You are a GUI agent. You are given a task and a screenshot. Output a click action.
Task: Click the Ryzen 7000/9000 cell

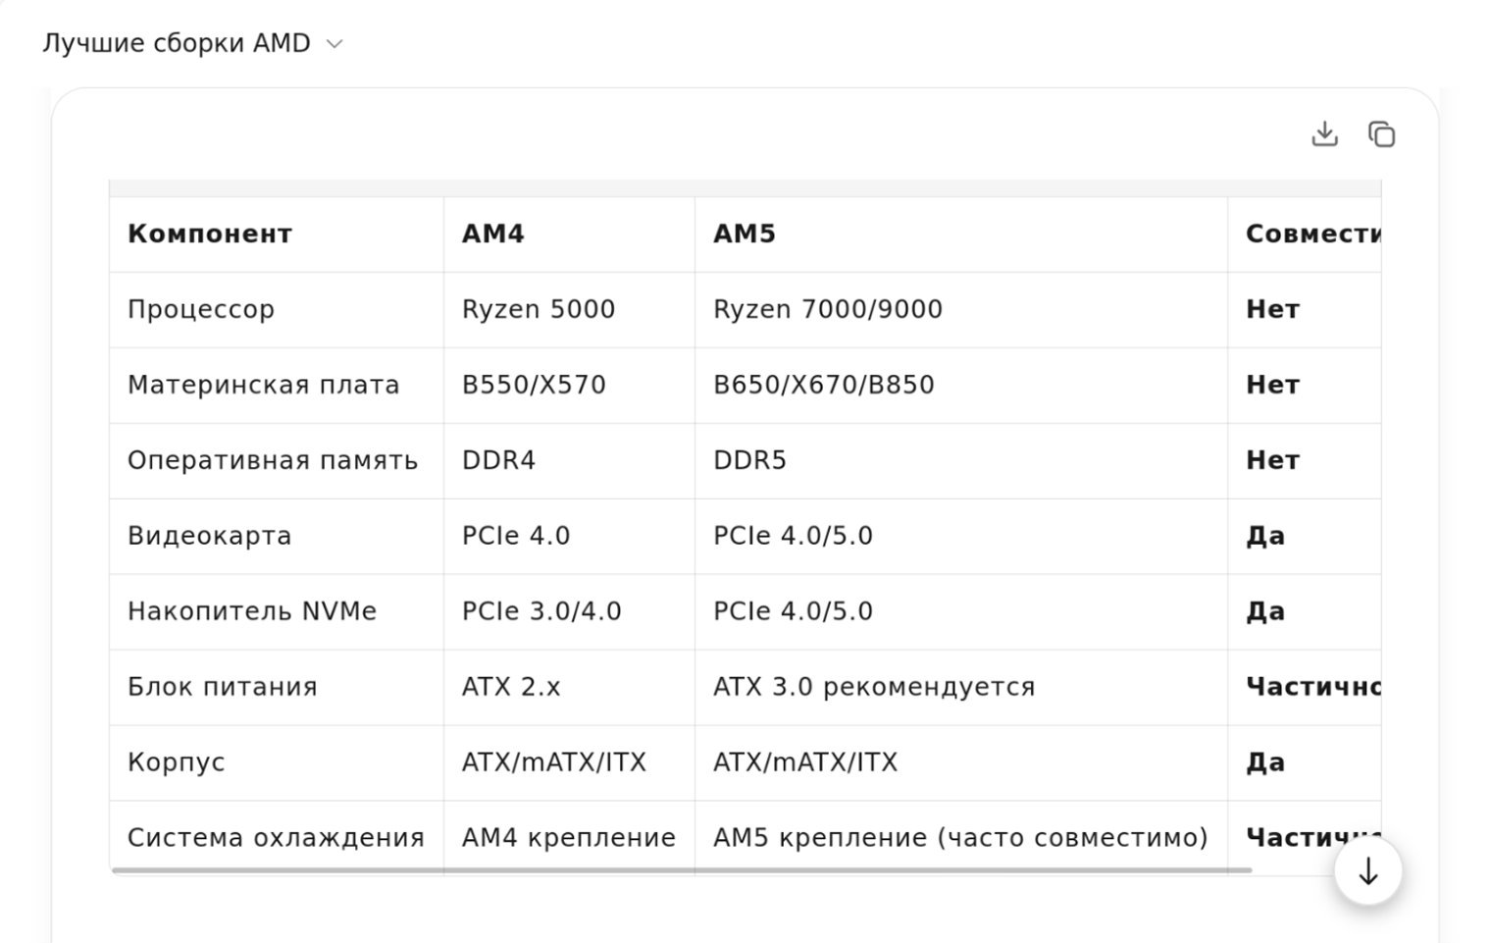point(827,309)
